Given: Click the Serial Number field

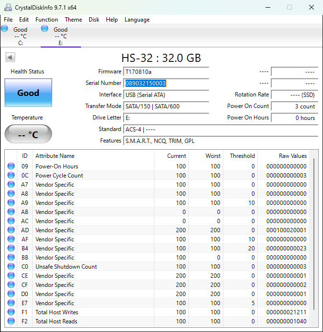Looking at the screenshot, I should 166,83.
